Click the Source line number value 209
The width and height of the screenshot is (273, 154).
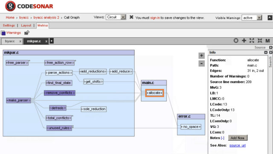(249, 82)
